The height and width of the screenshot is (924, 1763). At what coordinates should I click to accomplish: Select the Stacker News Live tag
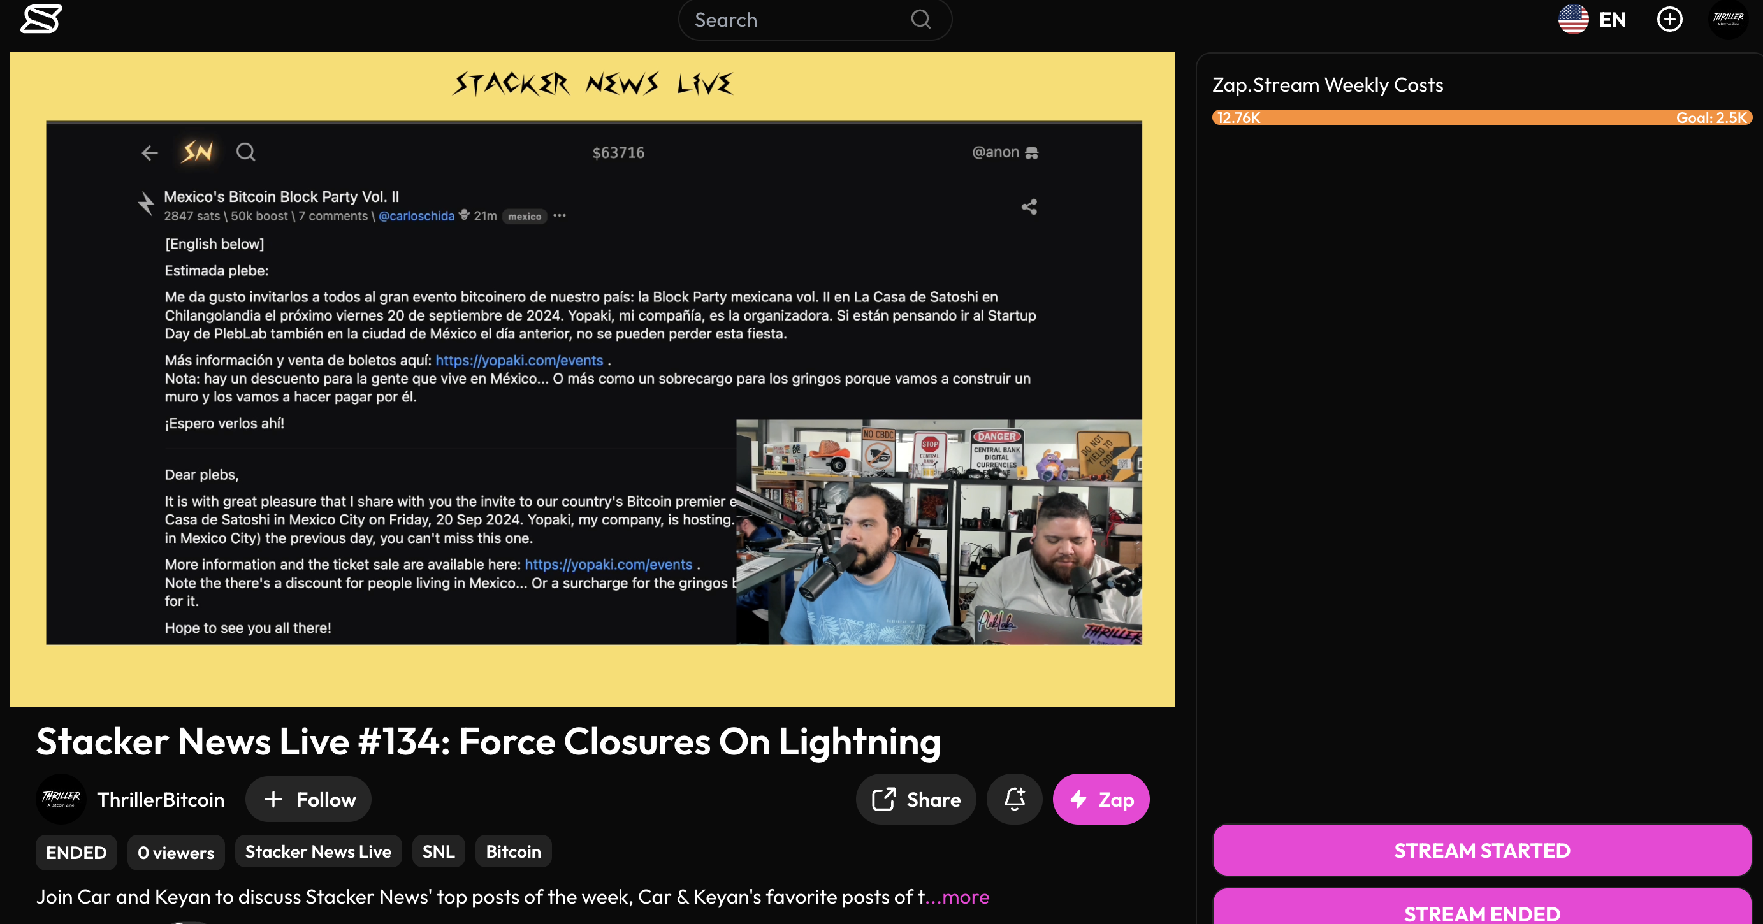coord(318,851)
